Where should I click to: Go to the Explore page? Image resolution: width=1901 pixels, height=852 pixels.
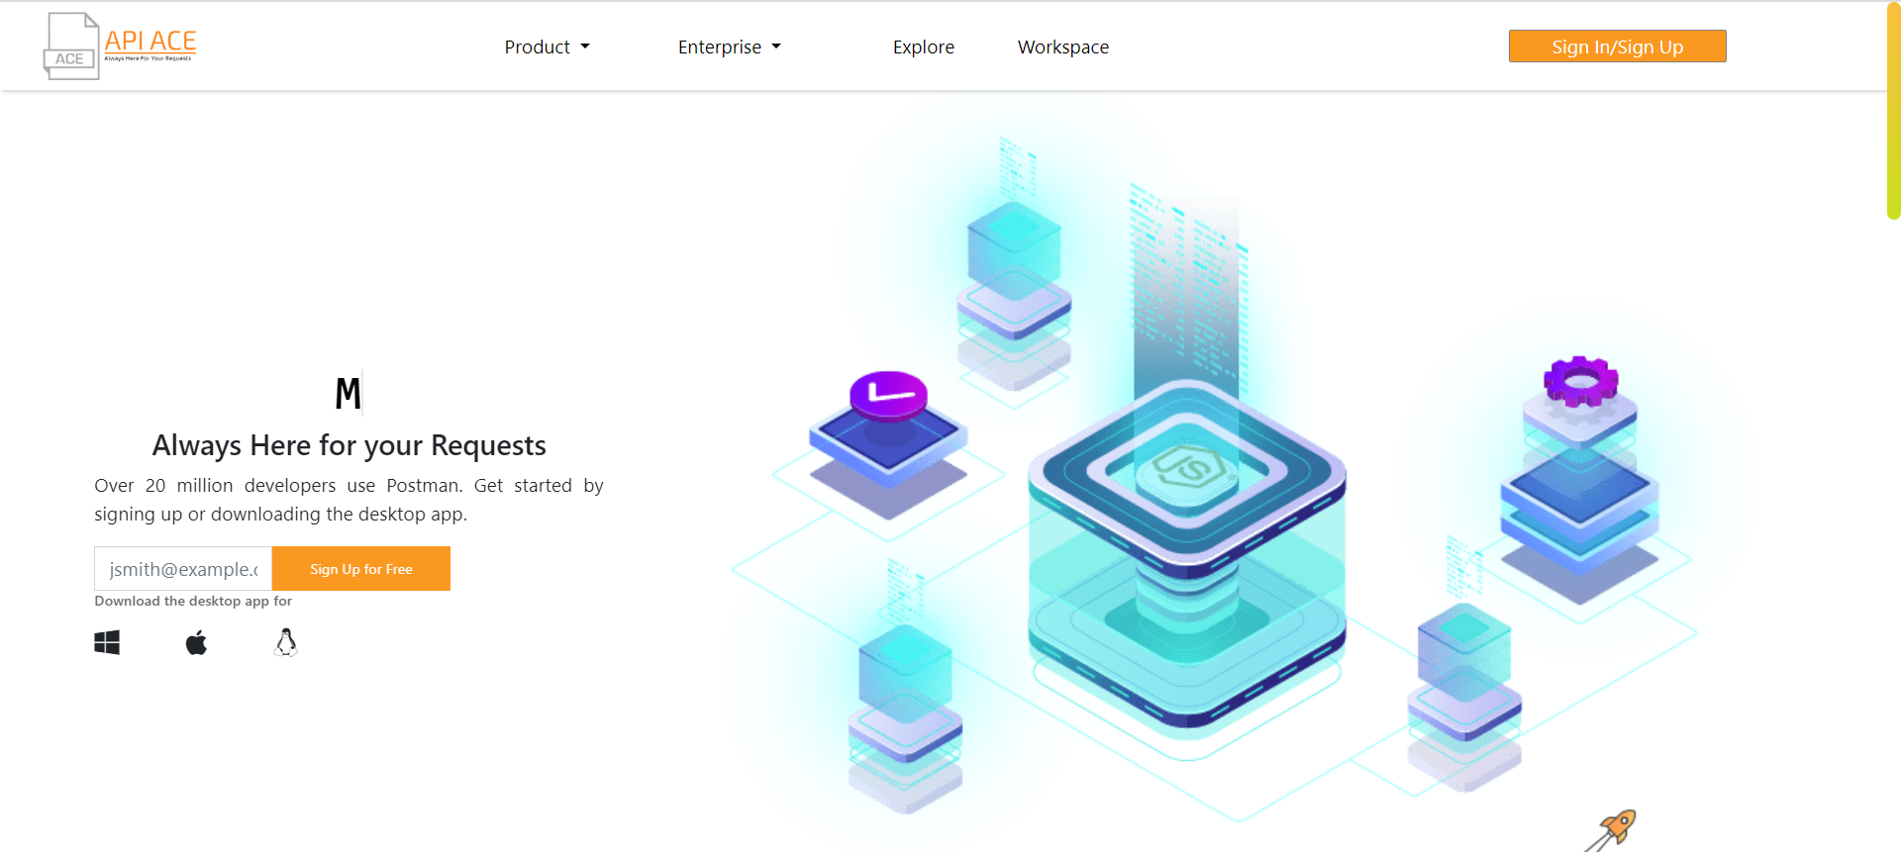923,47
